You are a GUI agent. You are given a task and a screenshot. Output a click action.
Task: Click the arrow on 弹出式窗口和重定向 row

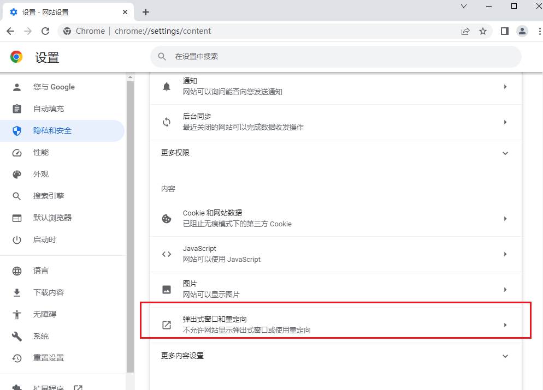point(505,325)
